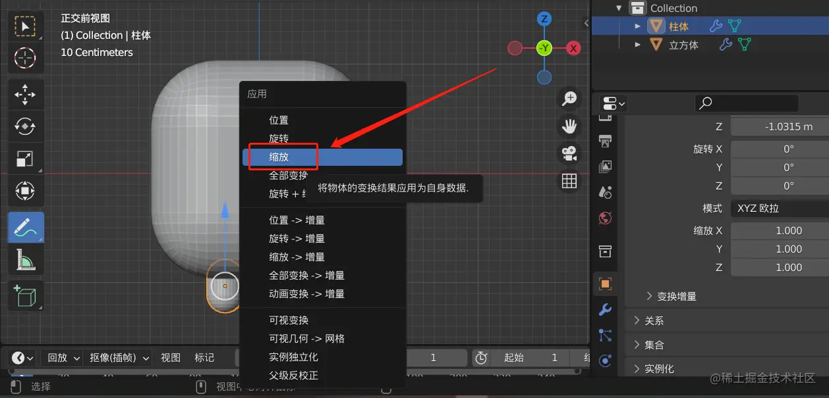This screenshot has height=398, width=829.
Task: Click the scale Y value 1.000 field
Action: 780,249
